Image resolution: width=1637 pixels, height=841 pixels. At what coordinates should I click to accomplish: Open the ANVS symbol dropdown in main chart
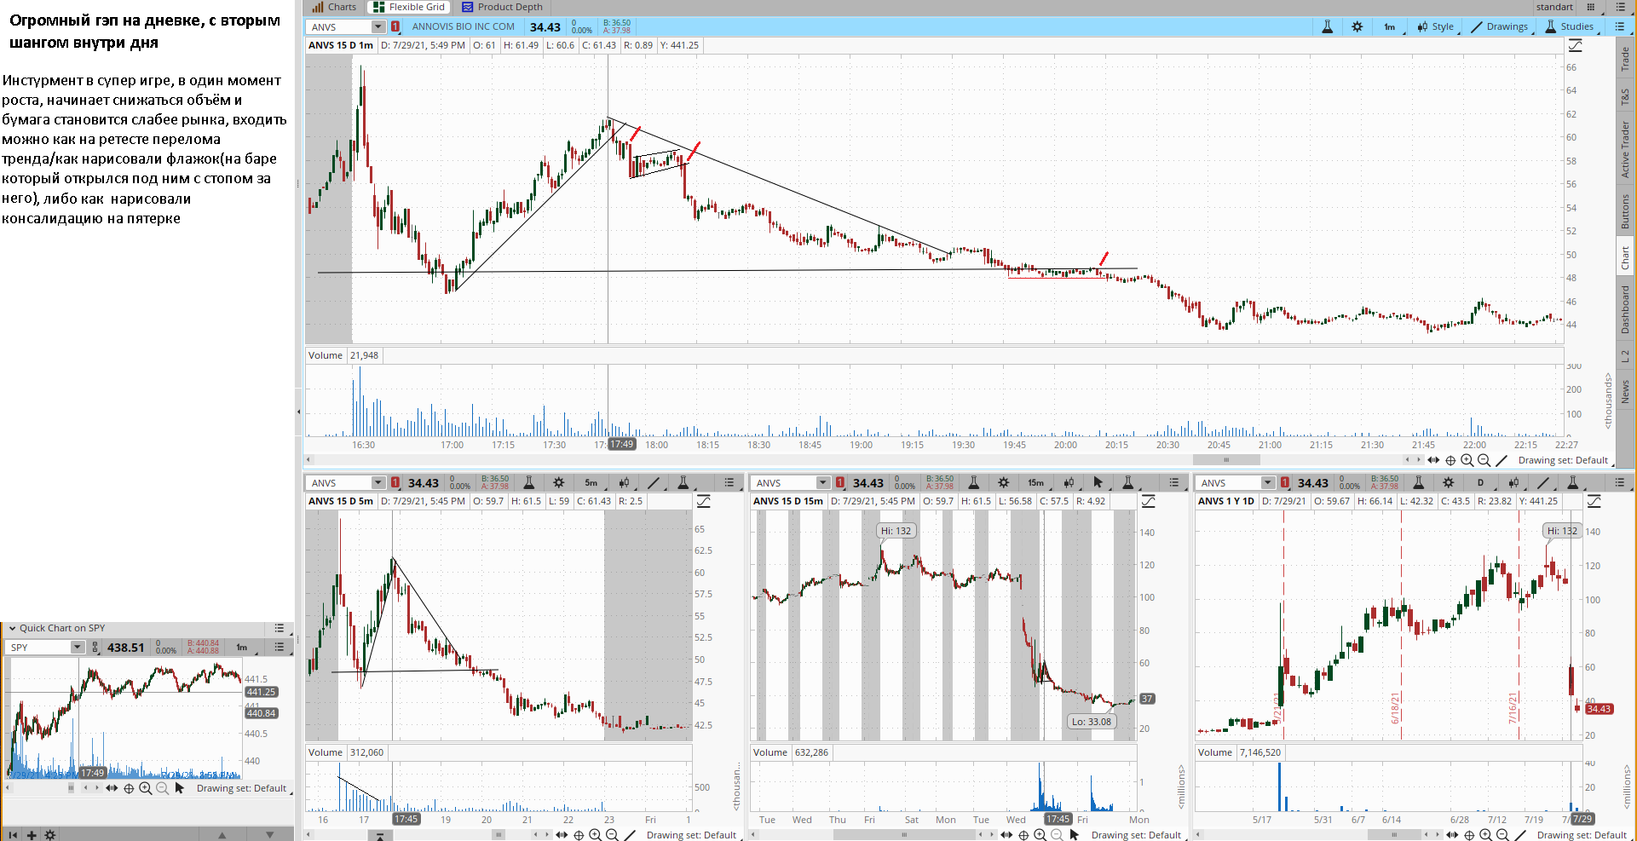click(x=378, y=27)
